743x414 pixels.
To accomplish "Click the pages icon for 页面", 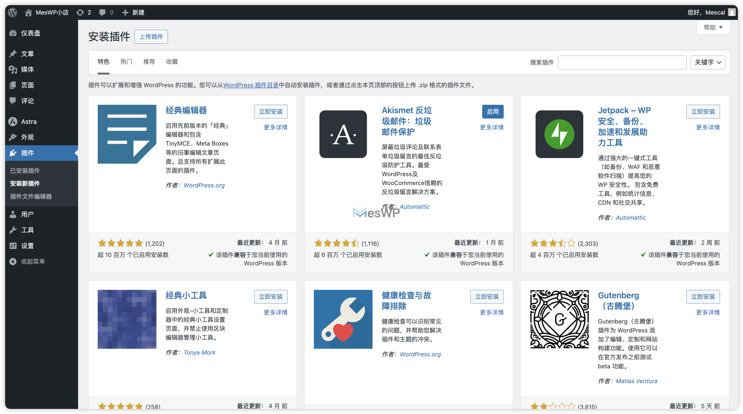I will coord(13,85).
